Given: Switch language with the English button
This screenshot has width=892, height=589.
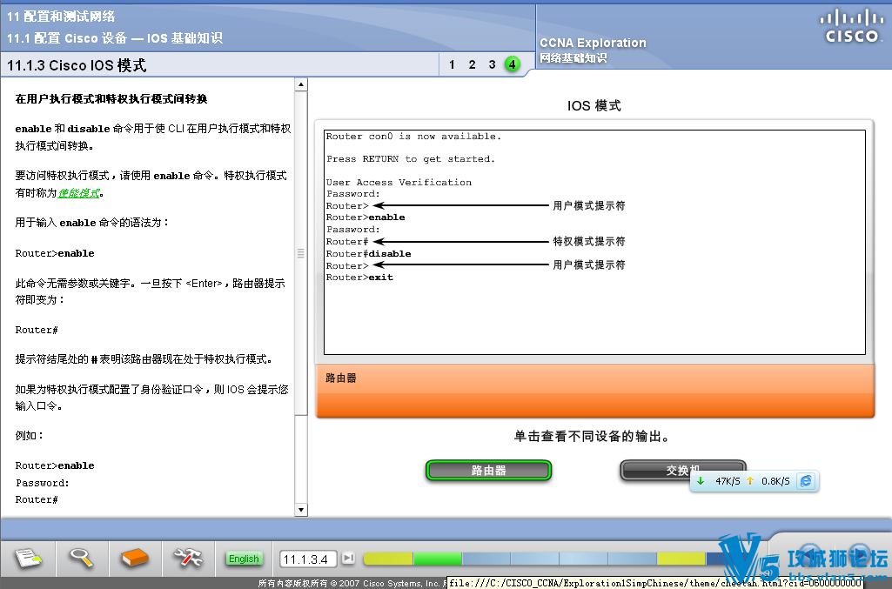Looking at the screenshot, I should [x=244, y=559].
